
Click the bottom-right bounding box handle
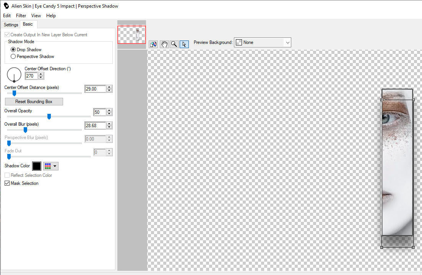(413, 247)
